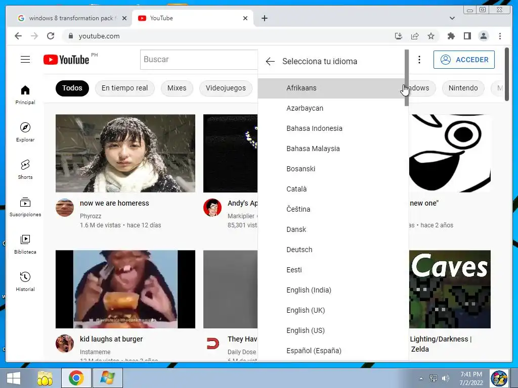Click the YouTube logo

coord(66,60)
